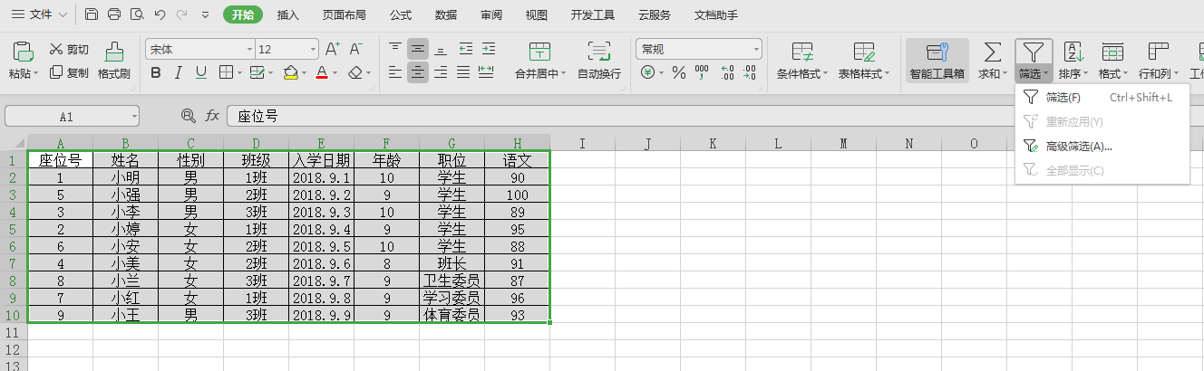Toggle align text left

coord(395,72)
